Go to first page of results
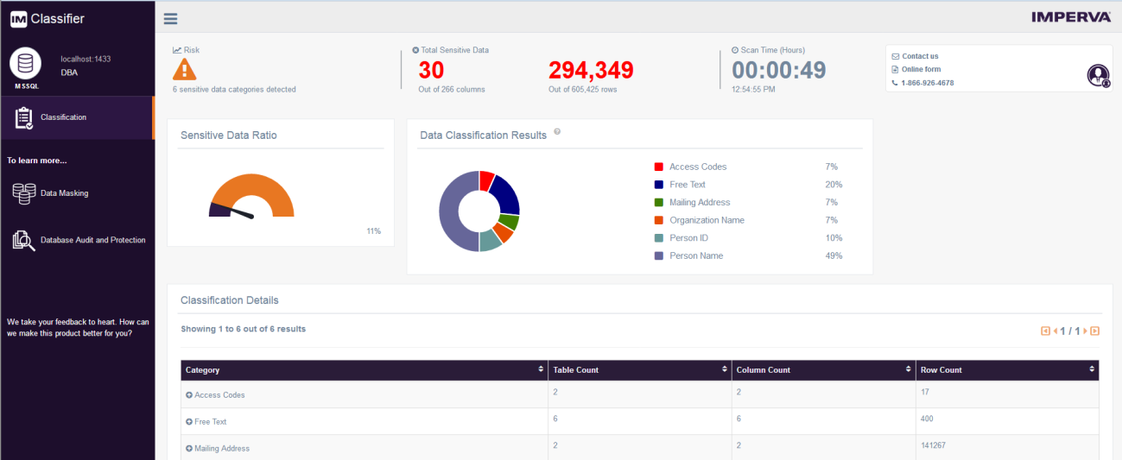This screenshot has width=1122, height=460. coord(1046,331)
